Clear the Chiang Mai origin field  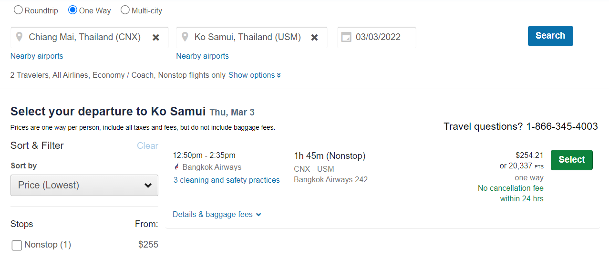[155, 37]
